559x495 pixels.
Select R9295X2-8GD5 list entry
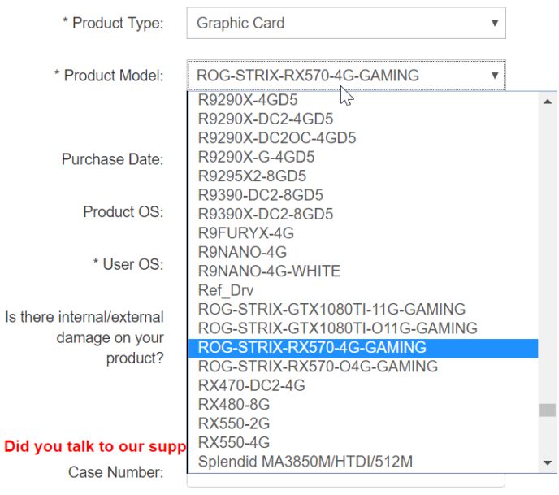tap(252, 176)
